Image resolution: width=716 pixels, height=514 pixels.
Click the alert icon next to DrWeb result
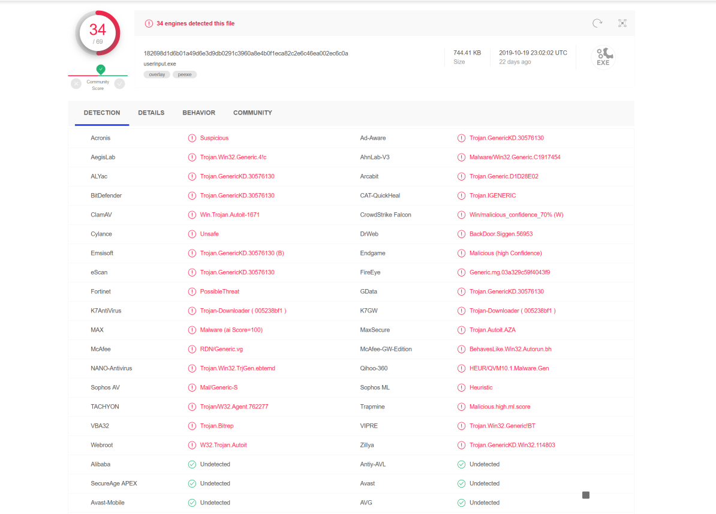click(461, 234)
